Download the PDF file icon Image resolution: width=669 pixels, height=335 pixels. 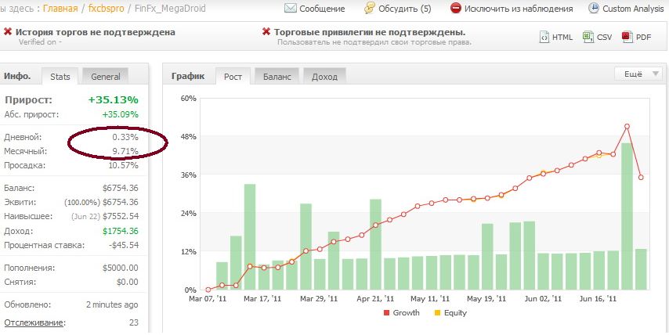tap(627, 37)
